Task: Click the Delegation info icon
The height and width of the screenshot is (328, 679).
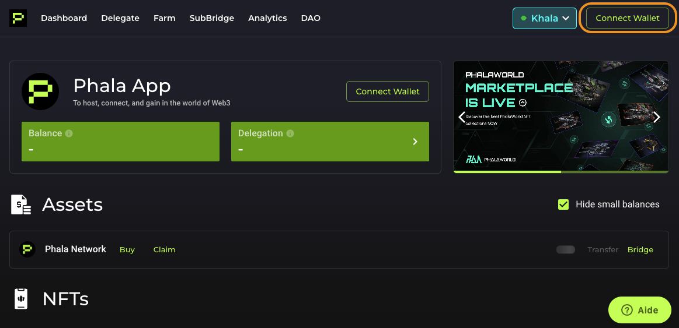Action: pyautogui.click(x=290, y=133)
